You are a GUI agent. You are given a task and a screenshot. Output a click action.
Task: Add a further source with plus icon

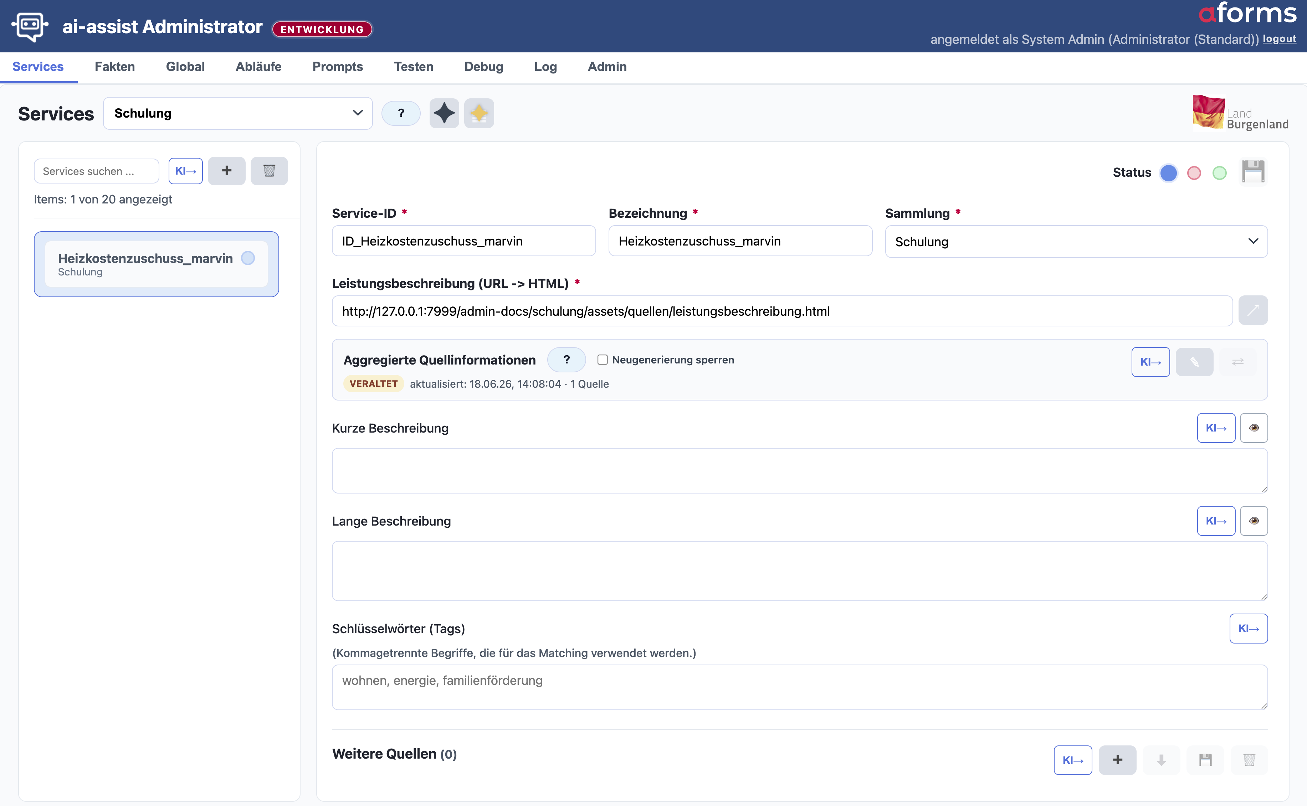[1118, 760]
